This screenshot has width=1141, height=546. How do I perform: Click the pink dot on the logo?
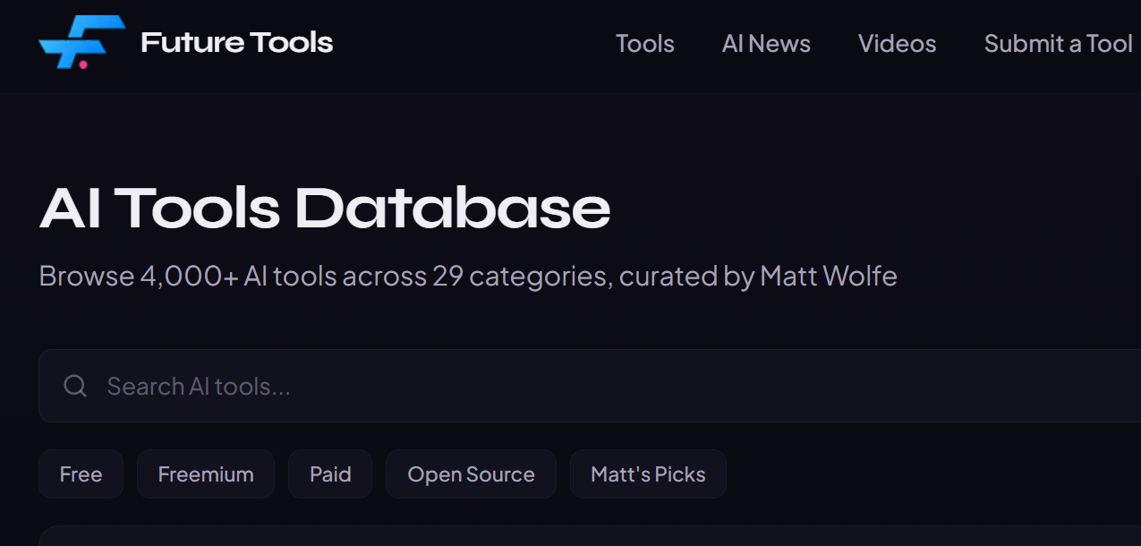(83, 64)
